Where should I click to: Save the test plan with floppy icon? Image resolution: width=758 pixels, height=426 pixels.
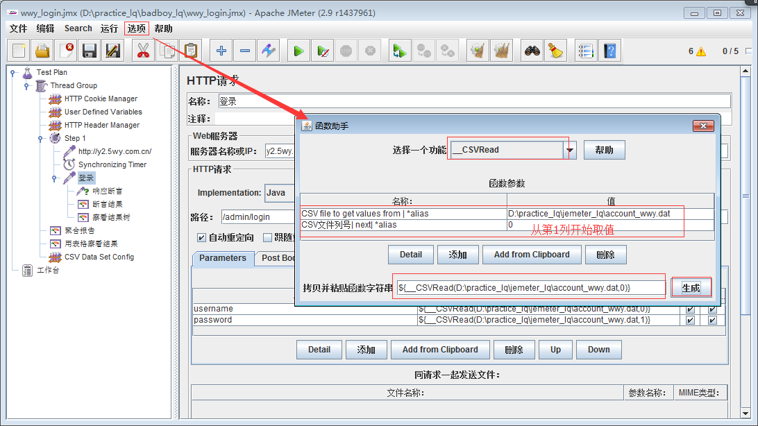click(90, 51)
